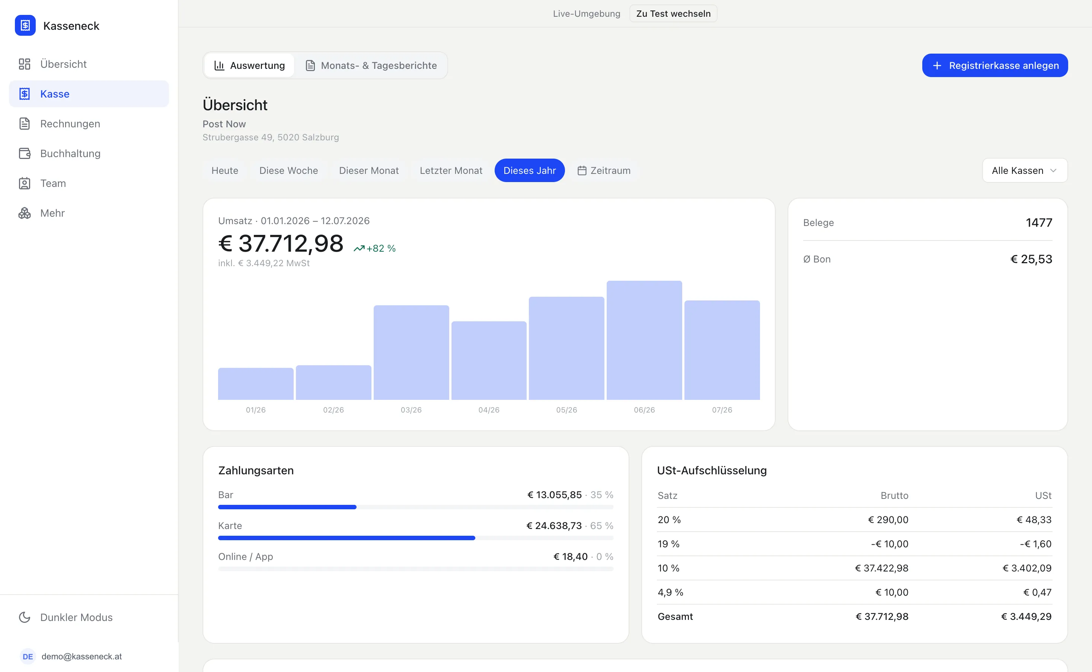This screenshot has width=1092, height=672.
Task: Click Zu Test wechseln button
Action: (x=673, y=13)
